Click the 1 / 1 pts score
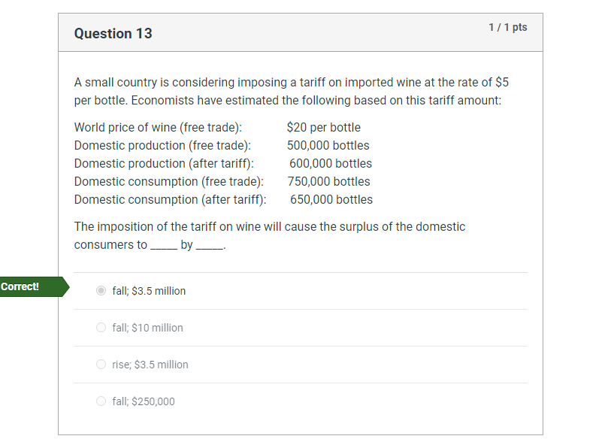Screen dimensions: 611x442 click(507, 28)
